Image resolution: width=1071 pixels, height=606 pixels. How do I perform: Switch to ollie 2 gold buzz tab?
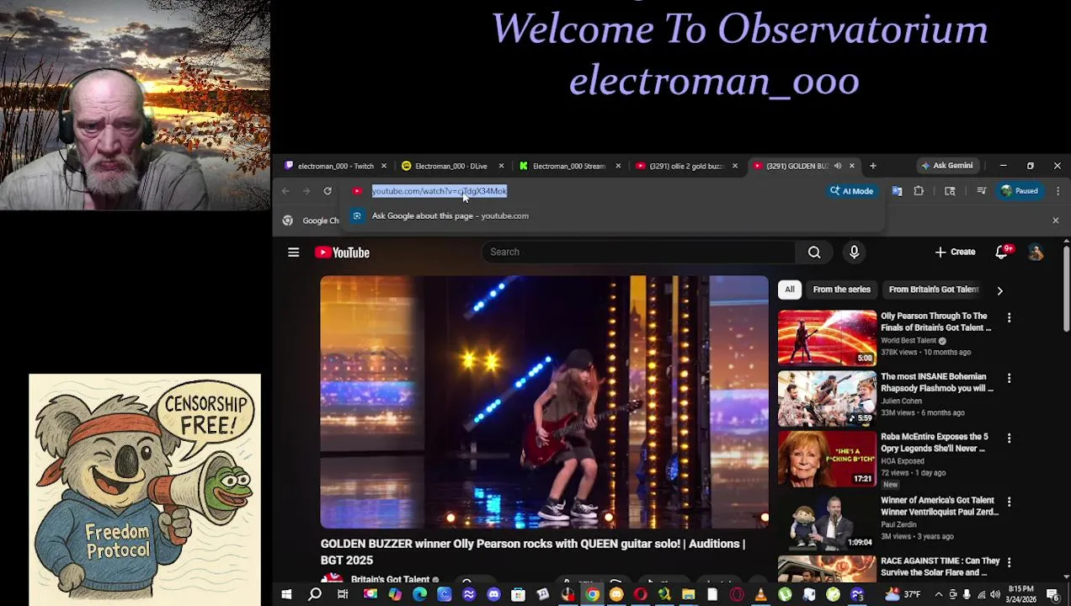(x=685, y=166)
